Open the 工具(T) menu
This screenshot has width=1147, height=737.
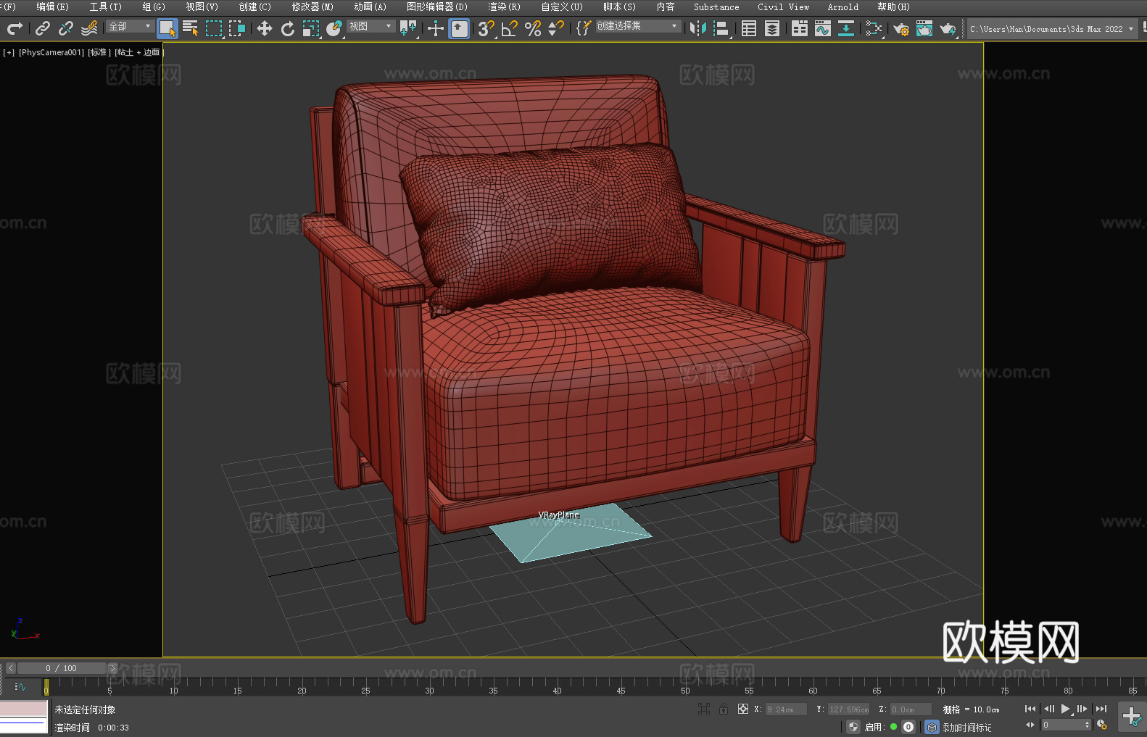pyautogui.click(x=105, y=7)
